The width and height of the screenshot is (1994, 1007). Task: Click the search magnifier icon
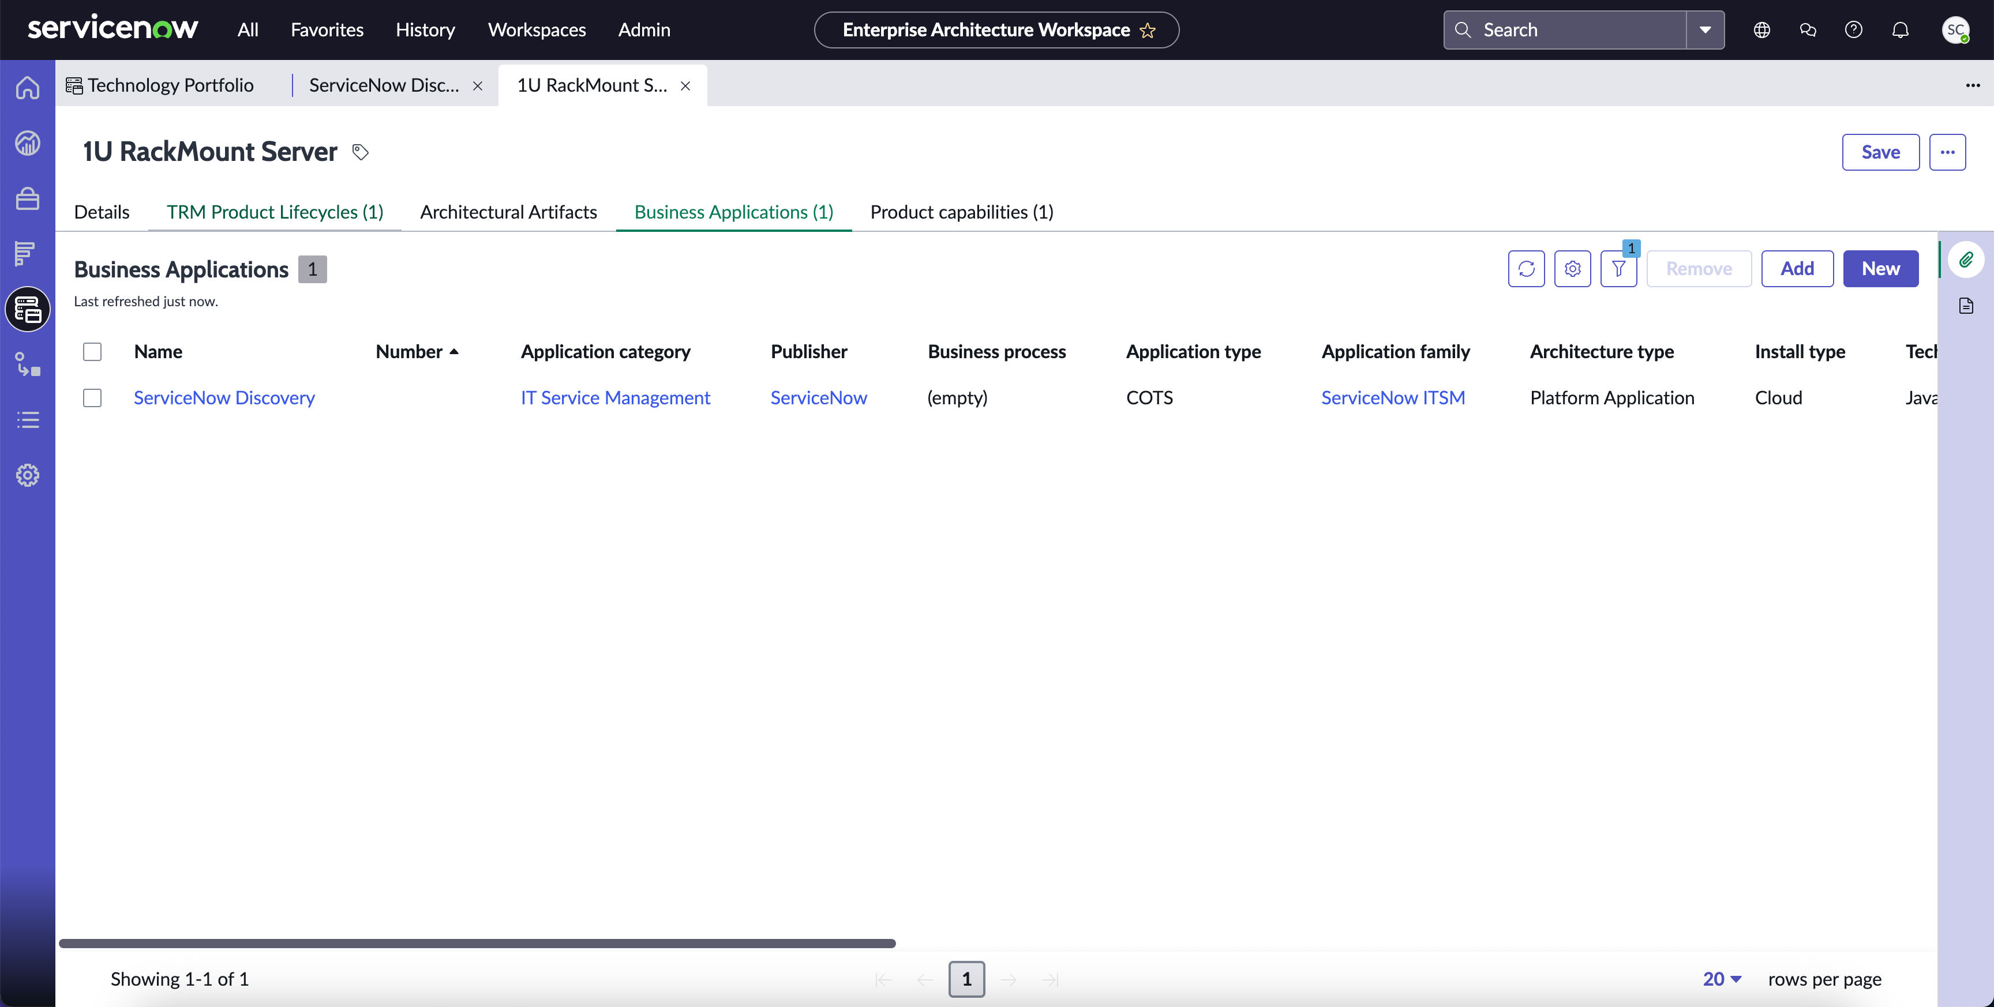[x=1463, y=30]
